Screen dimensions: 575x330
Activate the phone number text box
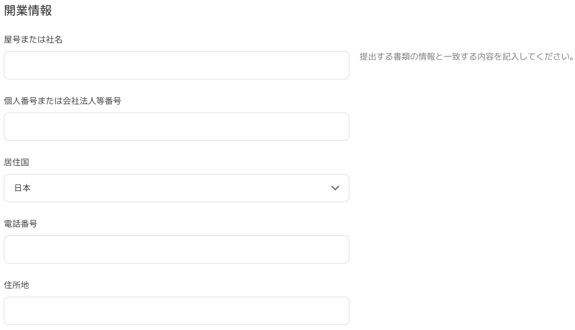tap(176, 249)
